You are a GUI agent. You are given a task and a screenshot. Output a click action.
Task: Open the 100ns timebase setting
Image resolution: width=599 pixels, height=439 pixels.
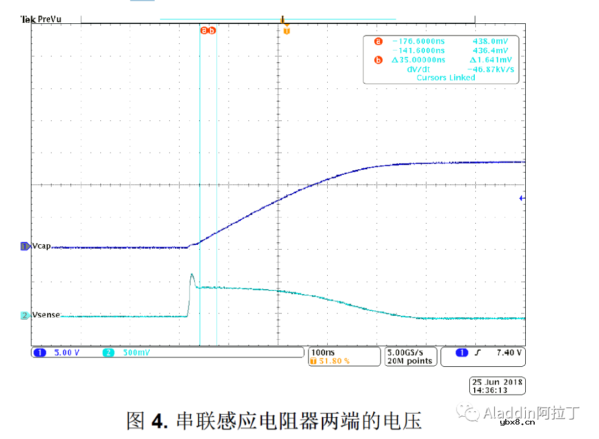(x=323, y=352)
